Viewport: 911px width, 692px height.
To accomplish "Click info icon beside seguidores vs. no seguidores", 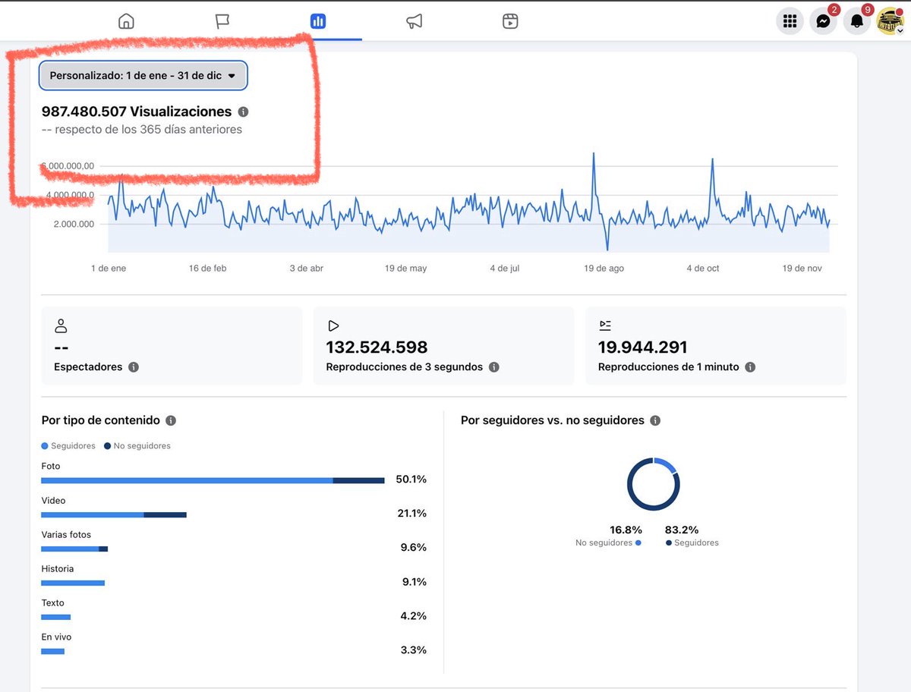I will pyautogui.click(x=655, y=420).
